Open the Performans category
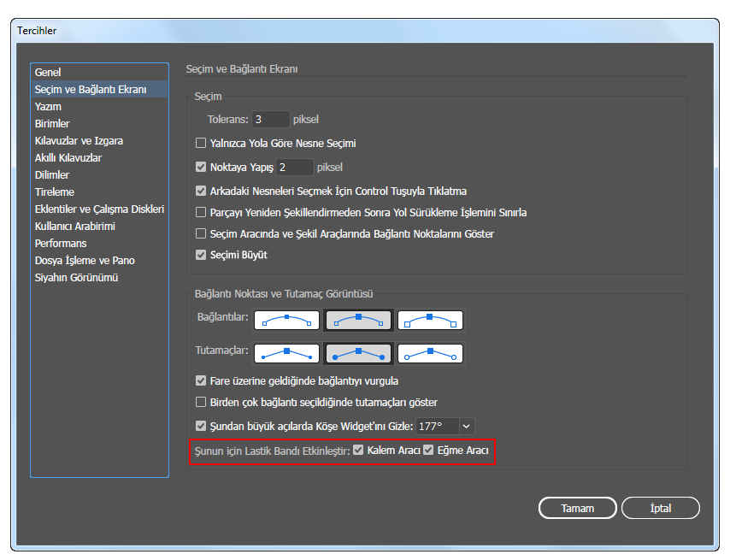Screen dimensions: 730x560 [99, 244]
